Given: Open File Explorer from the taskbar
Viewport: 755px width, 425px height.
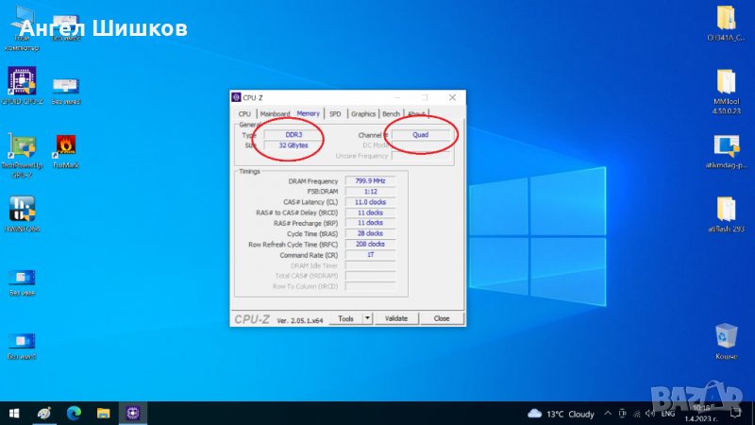Looking at the screenshot, I should click(103, 413).
